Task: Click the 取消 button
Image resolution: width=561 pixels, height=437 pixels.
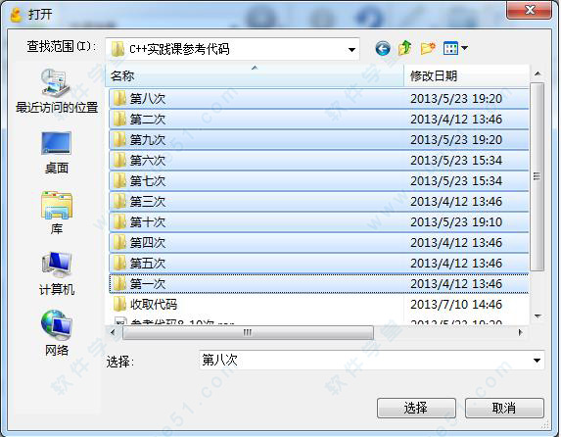Action: (x=504, y=408)
